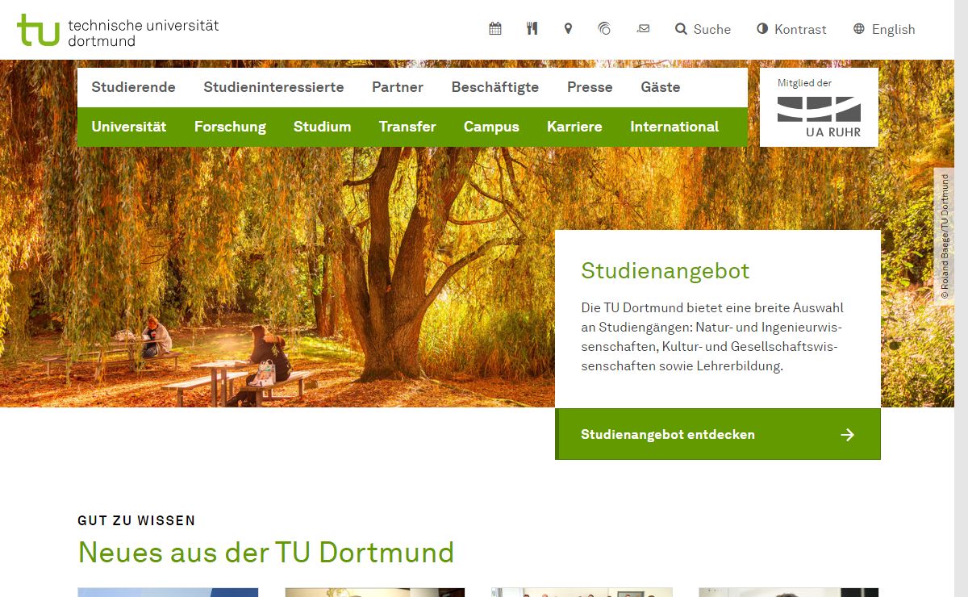Click the page vertical scrollbar
The width and height of the screenshot is (968, 597).
click(x=961, y=298)
